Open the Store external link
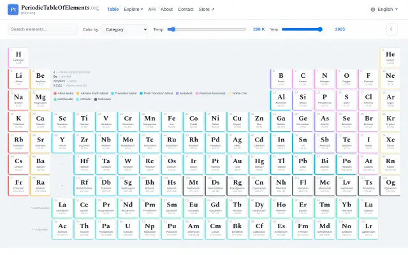This screenshot has width=408, height=255. point(207,10)
